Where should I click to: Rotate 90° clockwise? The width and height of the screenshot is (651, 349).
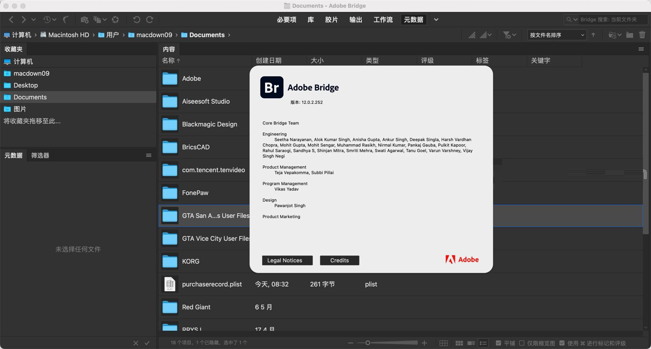(x=150, y=19)
